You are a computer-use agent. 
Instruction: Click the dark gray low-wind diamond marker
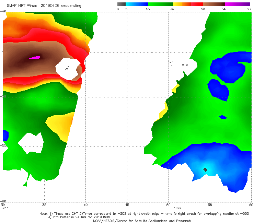[205, 169]
